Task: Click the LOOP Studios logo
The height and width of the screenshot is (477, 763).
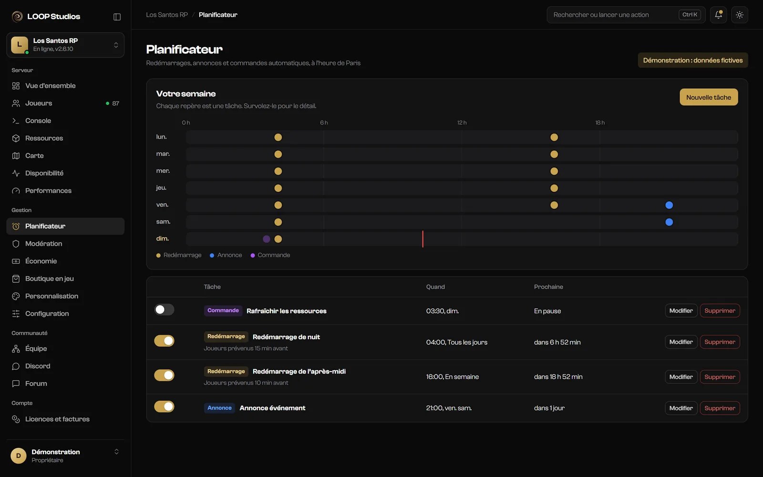Action: [46, 17]
